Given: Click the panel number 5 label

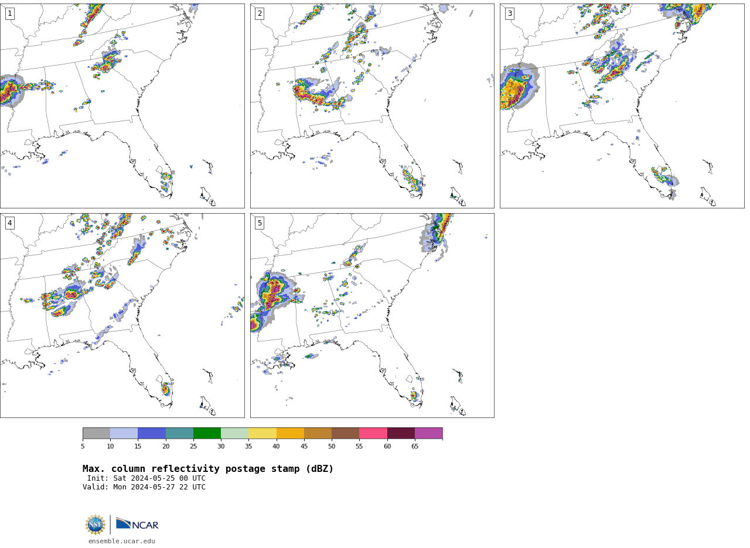Looking at the screenshot, I should [x=260, y=223].
